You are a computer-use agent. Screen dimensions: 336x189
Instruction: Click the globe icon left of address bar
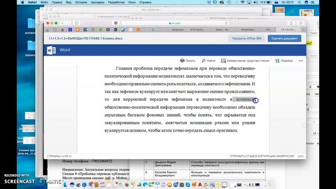pos(115,23)
